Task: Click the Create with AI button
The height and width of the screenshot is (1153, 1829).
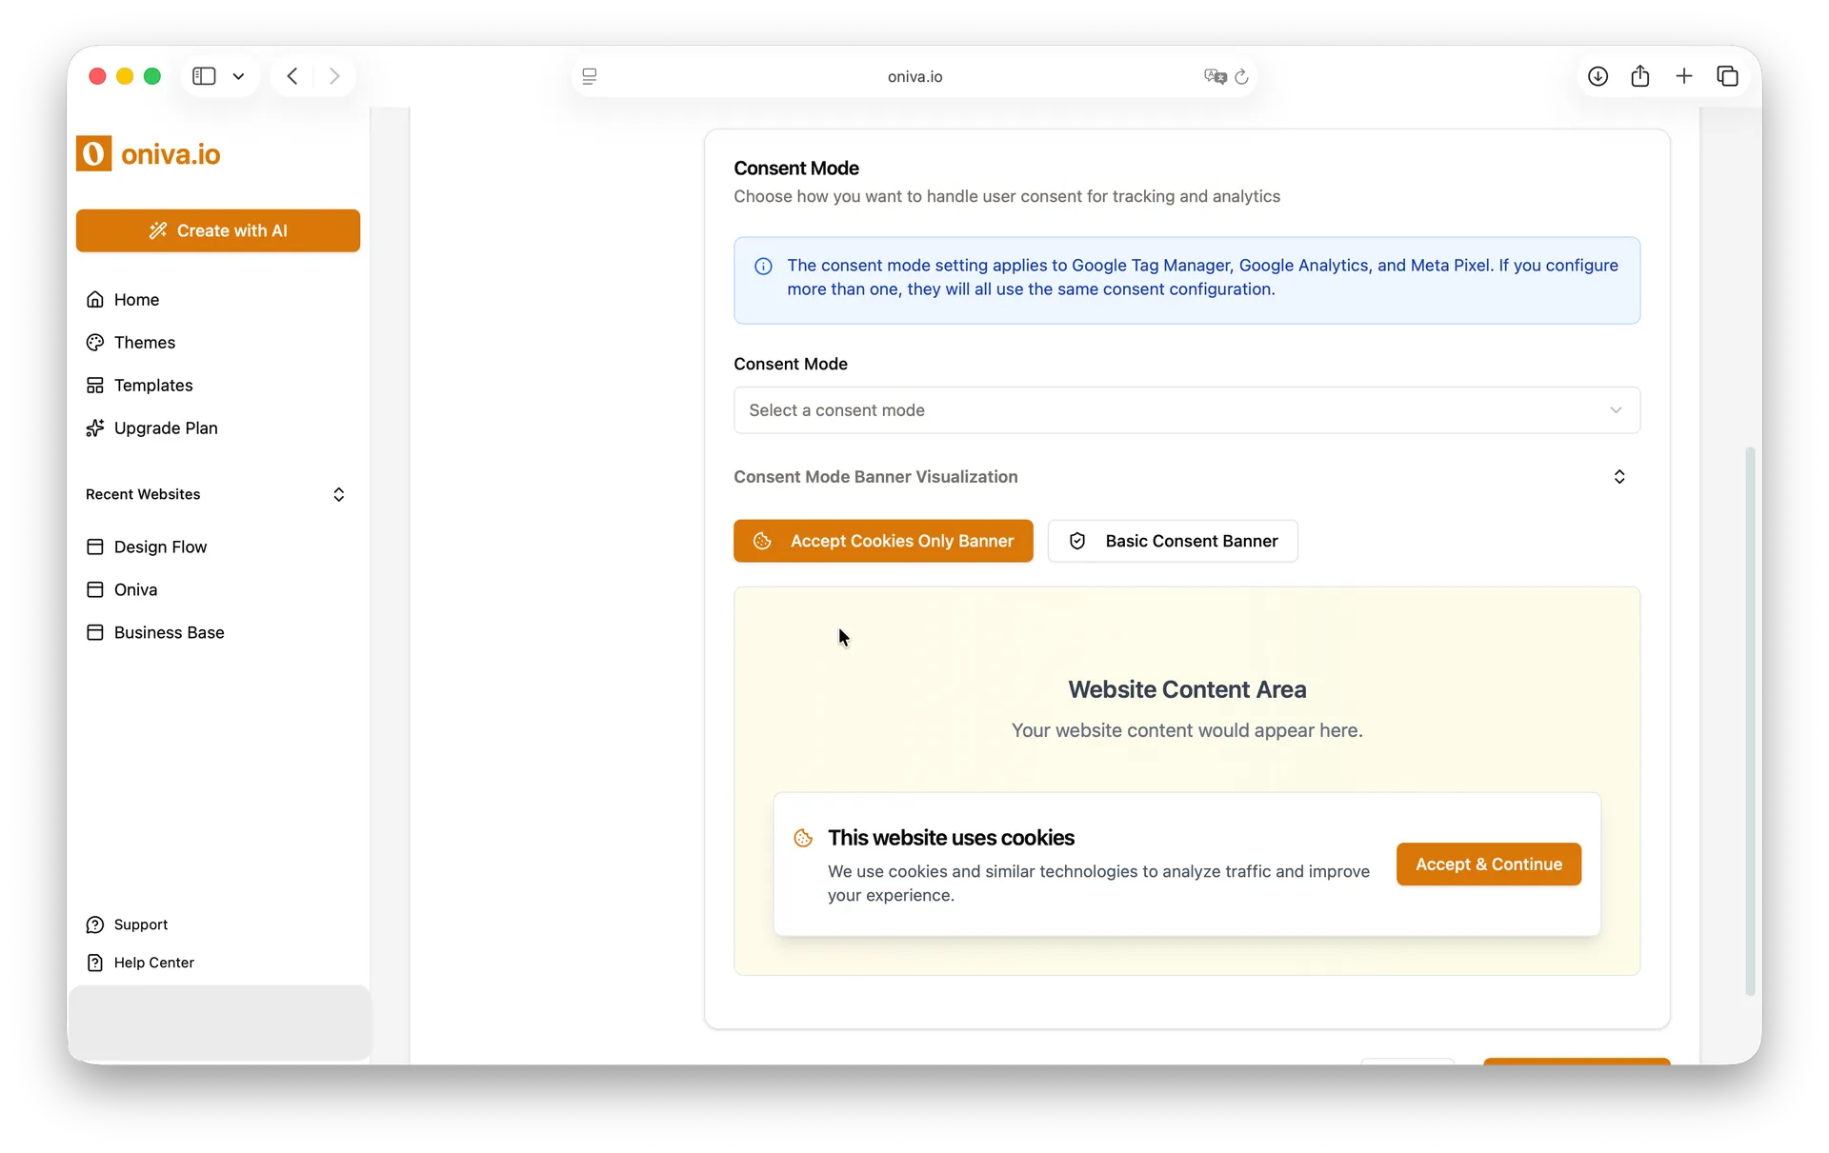Action: coord(217,230)
